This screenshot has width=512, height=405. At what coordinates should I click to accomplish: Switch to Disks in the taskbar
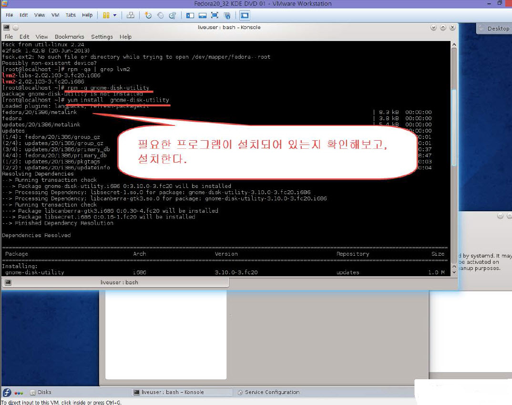click(x=41, y=392)
